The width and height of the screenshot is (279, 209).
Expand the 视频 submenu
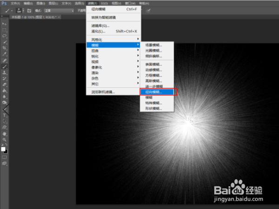point(113,62)
